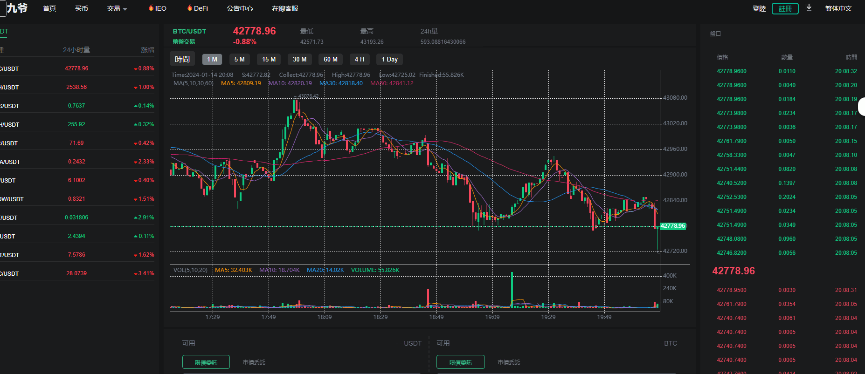Expand the 交易 dropdown arrow
Image resolution: width=865 pixels, height=374 pixels.
(125, 9)
